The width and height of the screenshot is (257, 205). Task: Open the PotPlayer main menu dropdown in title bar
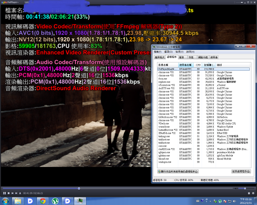point(10,2)
